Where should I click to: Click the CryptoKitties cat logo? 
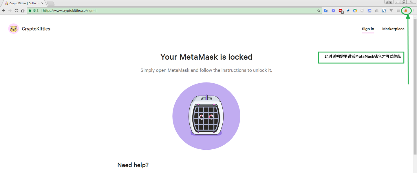click(x=14, y=29)
